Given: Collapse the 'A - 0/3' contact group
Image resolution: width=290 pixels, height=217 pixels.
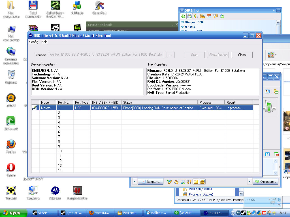Looking at the screenshot, I should [x=183, y=27].
